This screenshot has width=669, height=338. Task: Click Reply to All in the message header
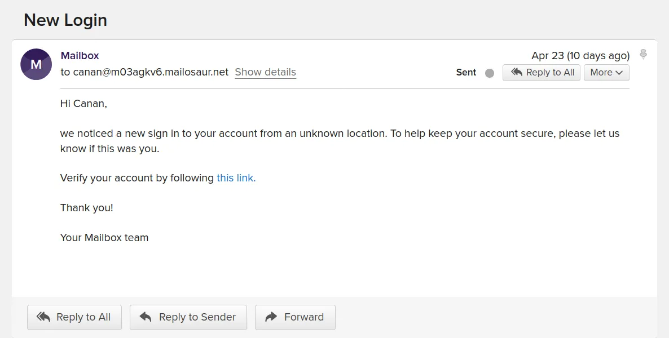542,73
